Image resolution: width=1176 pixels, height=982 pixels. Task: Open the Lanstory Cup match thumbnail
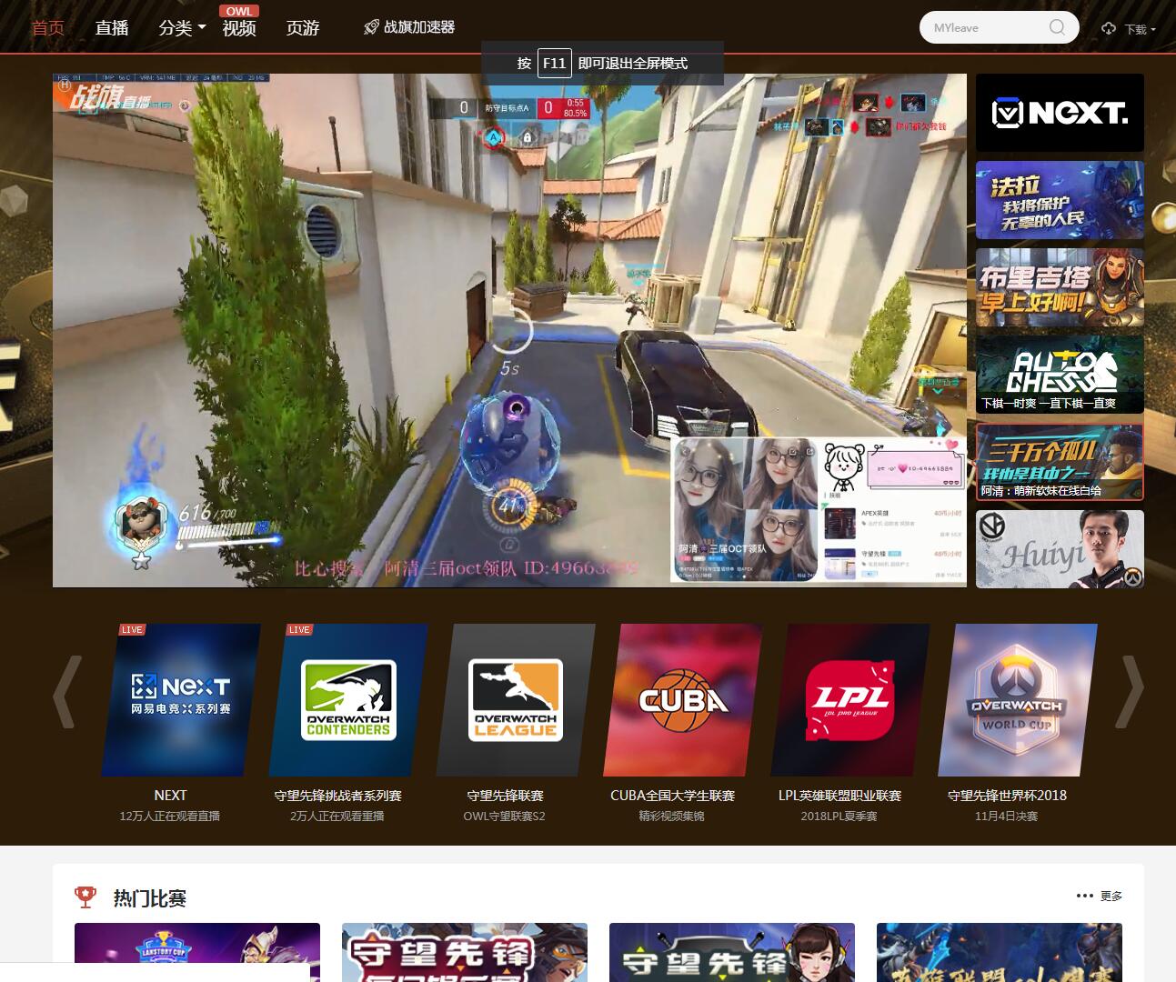pos(197,952)
